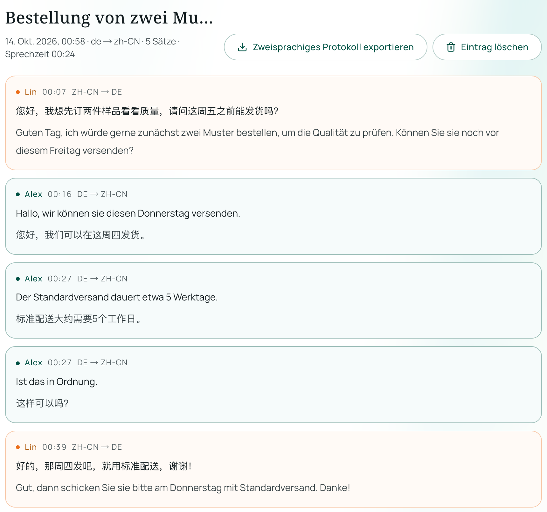Click the timestamp 00:39

point(54,447)
